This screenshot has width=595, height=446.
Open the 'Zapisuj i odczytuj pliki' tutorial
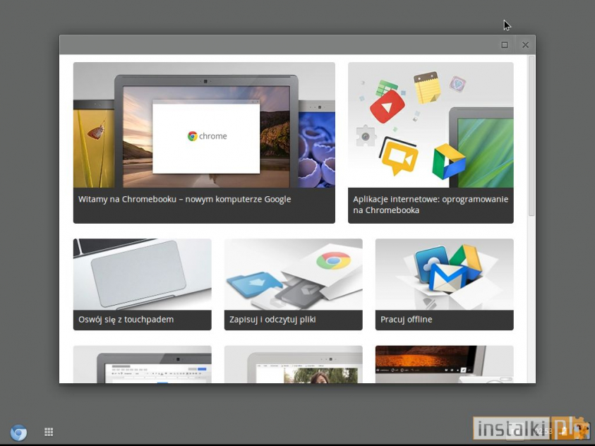click(293, 282)
